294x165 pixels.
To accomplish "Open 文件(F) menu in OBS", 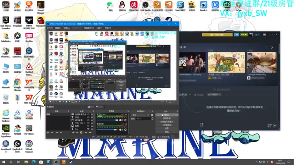I will 50,28.
